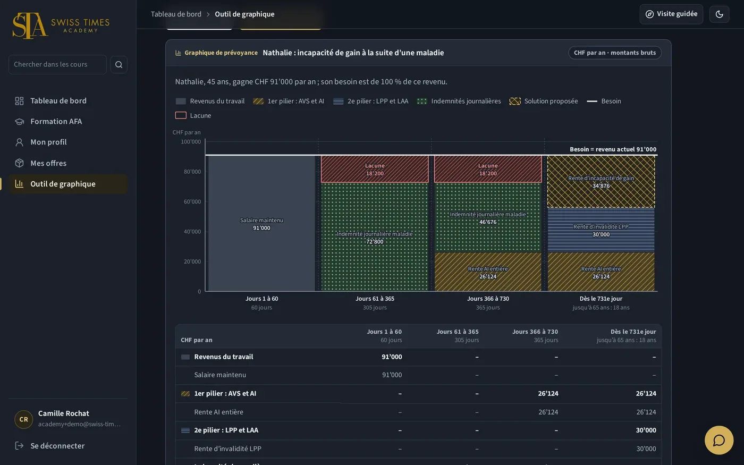Toggle 1er pilier : AVS et AI legend
Image resolution: width=744 pixels, height=465 pixels.
click(289, 101)
